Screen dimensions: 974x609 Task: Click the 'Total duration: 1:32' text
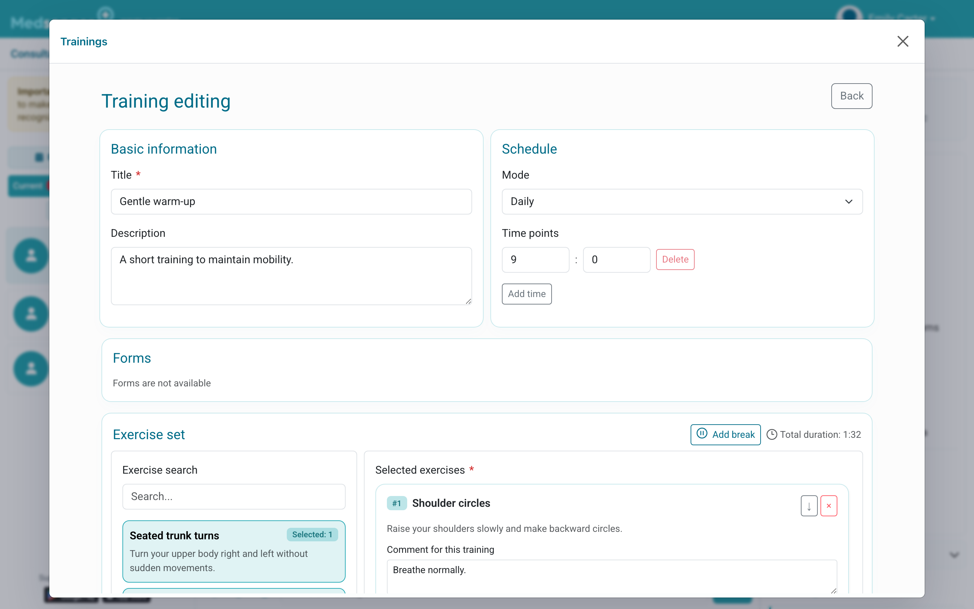(x=820, y=435)
